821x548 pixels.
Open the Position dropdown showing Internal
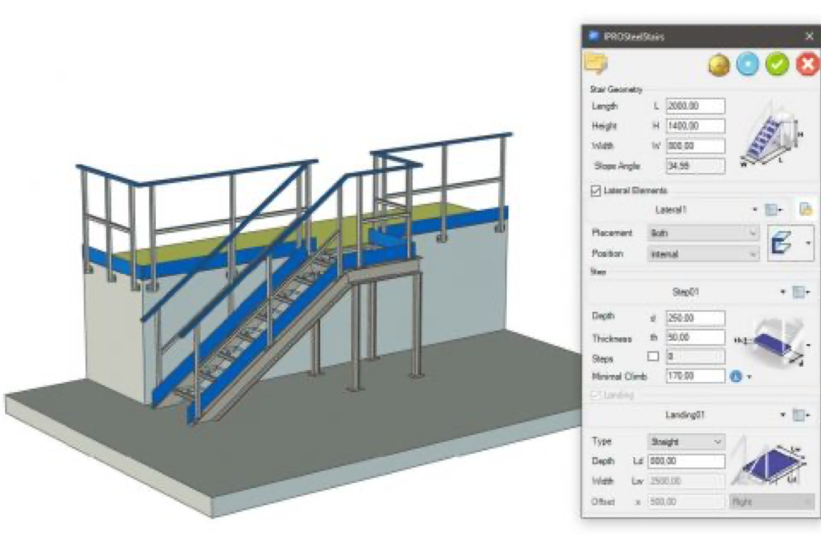tap(703, 254)
